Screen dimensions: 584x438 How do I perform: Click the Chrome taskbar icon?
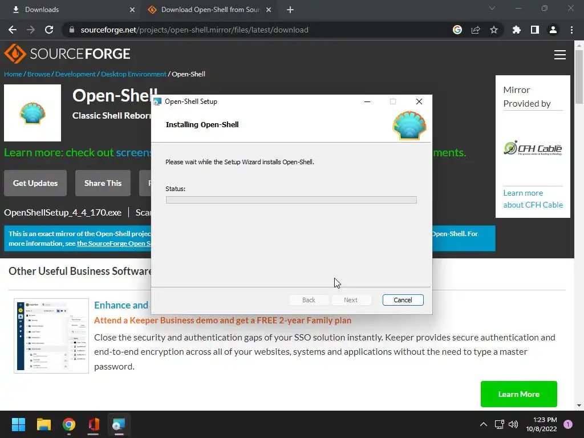[x=69, y=424]
